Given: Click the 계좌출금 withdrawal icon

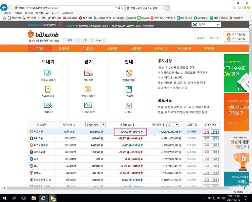Looking at the screenshot, I should (48, 105).
